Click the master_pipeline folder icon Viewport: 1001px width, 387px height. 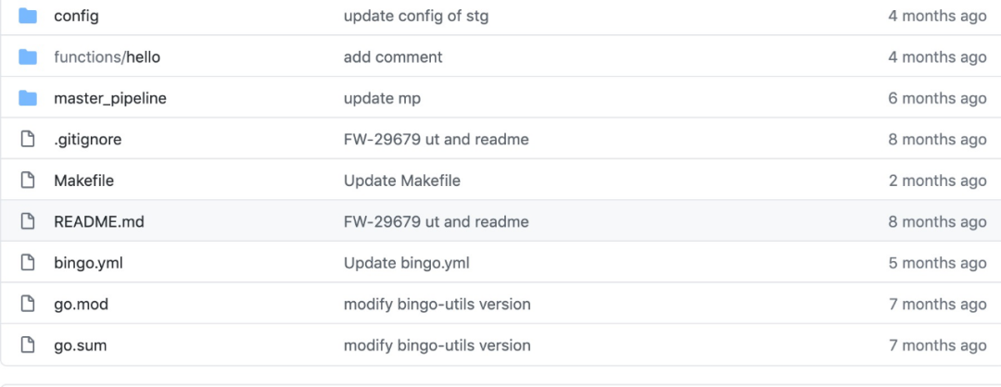click(x=28, y=98)
